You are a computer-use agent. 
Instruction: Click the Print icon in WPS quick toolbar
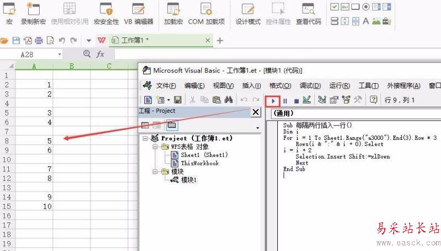point(39,41)
